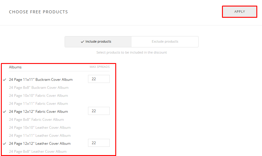This screenshot has height=156, width=262.
Task: Select 24 Page 8x8" Fabric Cover Album
Action: click(36, 120)
